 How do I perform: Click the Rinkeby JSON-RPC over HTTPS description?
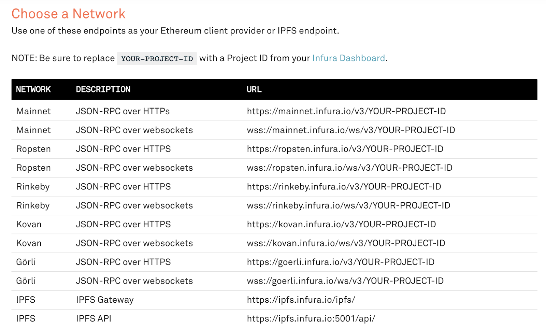[123, 187]
